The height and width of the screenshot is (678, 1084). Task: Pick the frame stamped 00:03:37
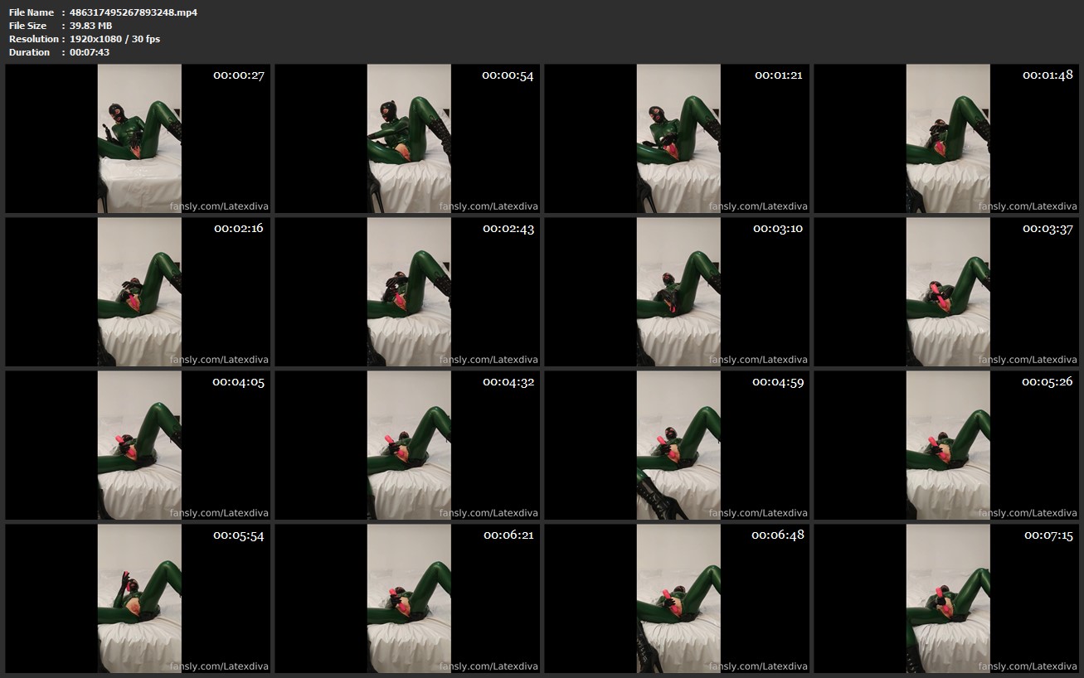(x=946, y=292)
